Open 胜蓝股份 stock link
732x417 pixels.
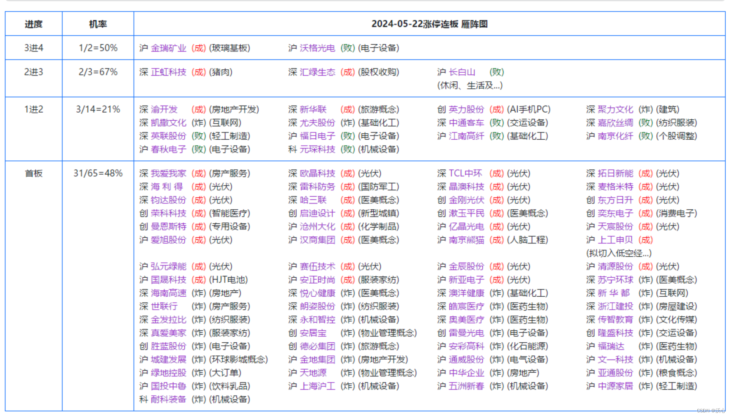coord(169,347)
